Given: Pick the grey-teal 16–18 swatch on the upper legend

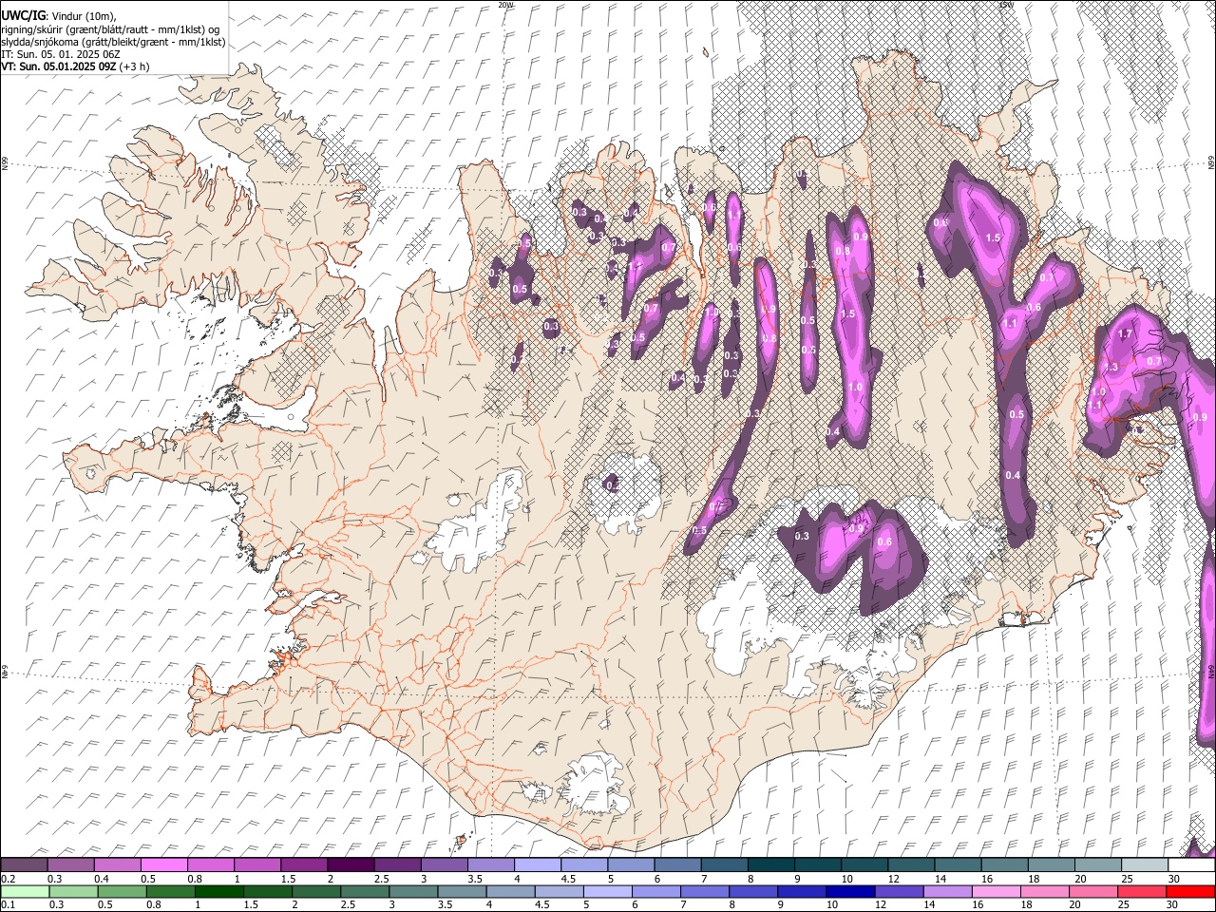Looking at the screenshot, I should (x=1005, y=865).
